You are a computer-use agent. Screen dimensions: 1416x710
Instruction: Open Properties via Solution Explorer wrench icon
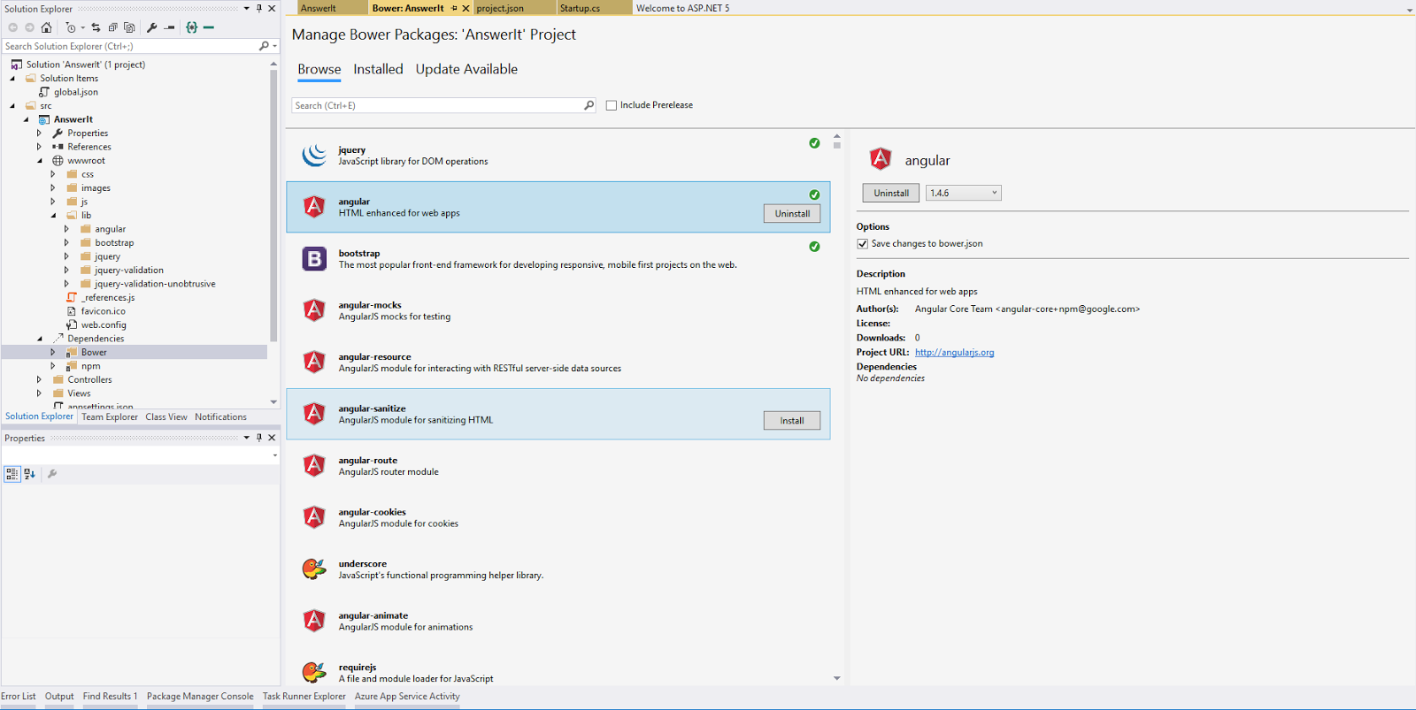(152, 27)
